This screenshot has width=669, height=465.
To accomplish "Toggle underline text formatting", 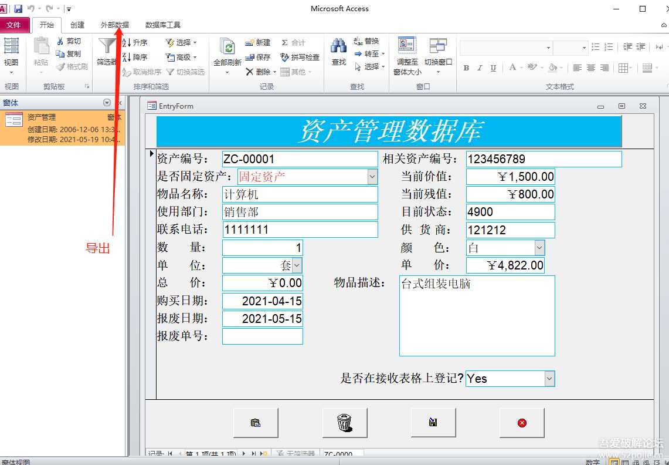I will coord(493,68).
